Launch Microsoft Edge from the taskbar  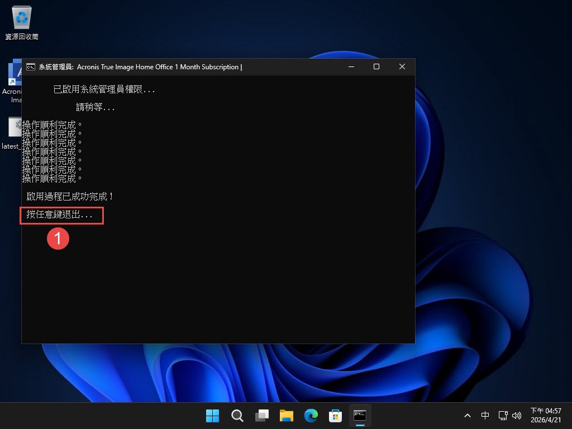(x=311, y=416)
